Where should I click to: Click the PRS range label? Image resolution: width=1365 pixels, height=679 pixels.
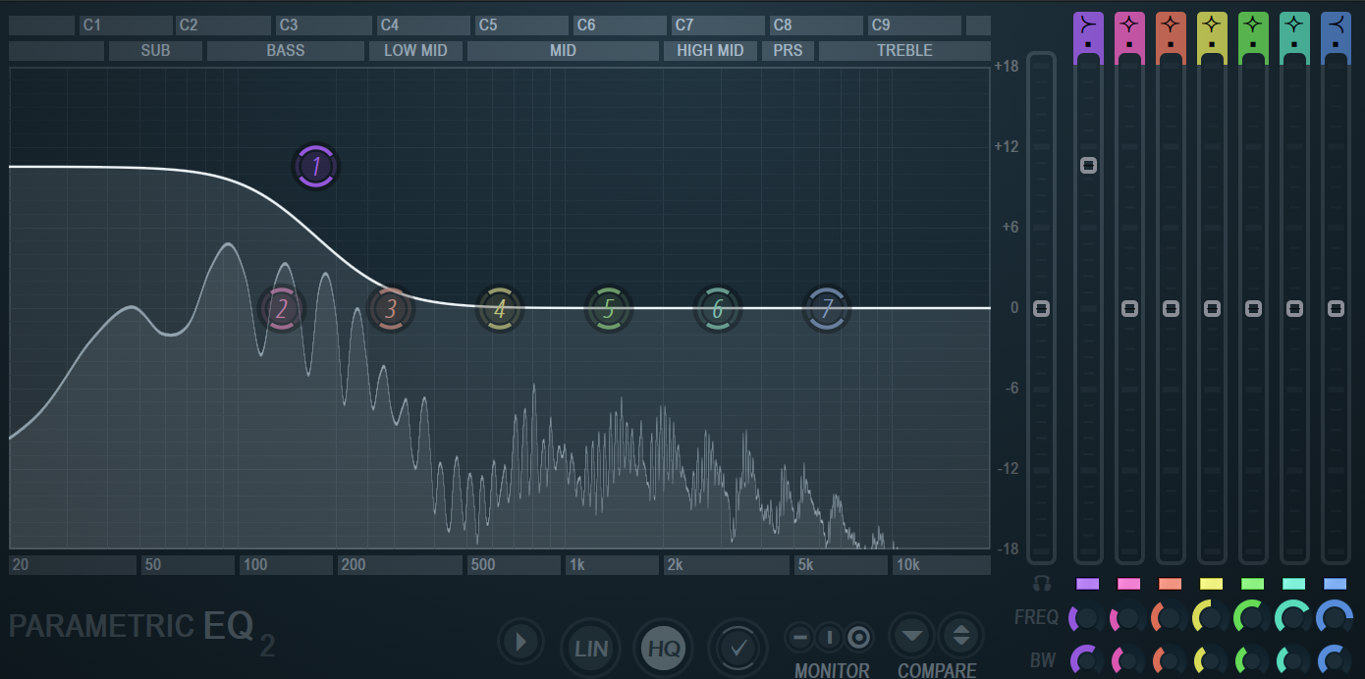[788, 50]
